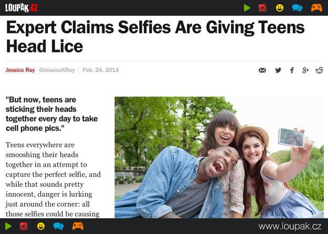This screenshot has height=234, width=328.
Task: Click the green play icon in bottom bar
Action: pyautogui.click(x=8, y=226)
